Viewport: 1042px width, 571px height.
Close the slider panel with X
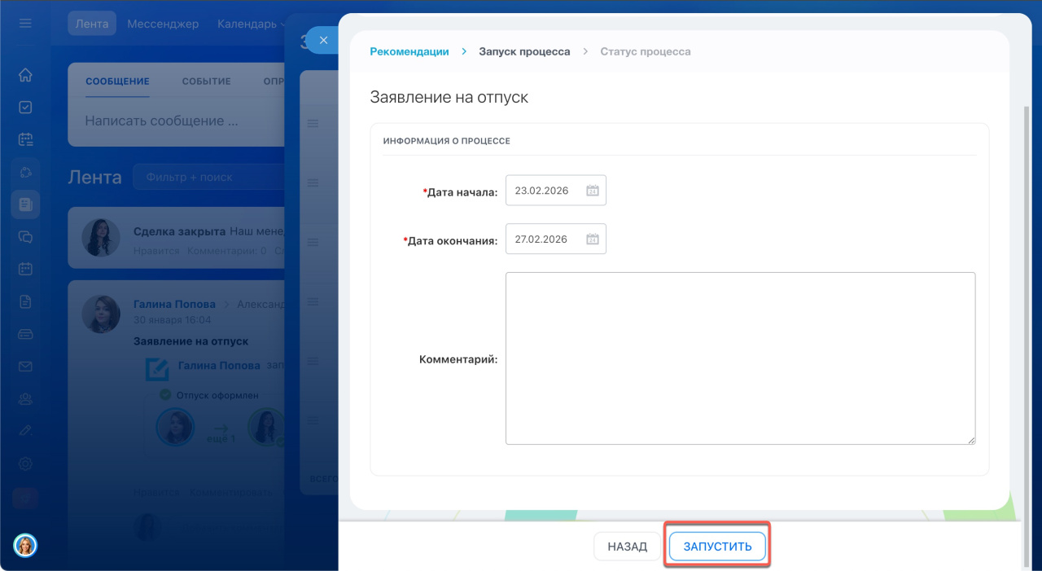(323, 40)
